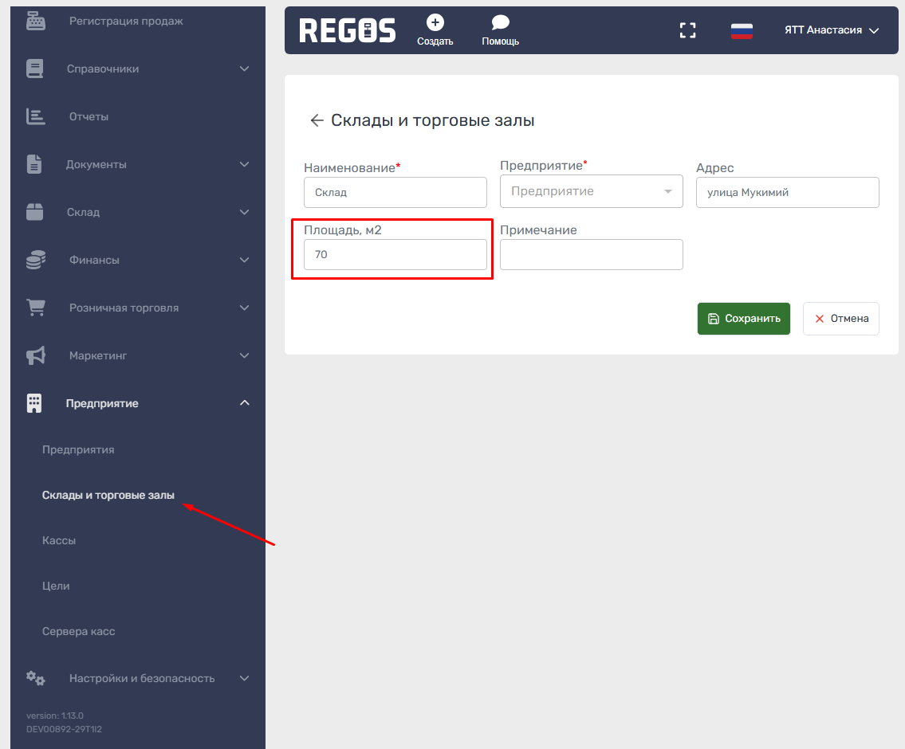Click the Reports chart icon in sidebar
905x749 pixels.
click(36, 116)
